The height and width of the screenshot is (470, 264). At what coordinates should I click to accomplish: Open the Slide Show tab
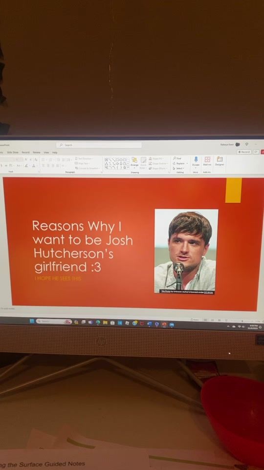13,152
